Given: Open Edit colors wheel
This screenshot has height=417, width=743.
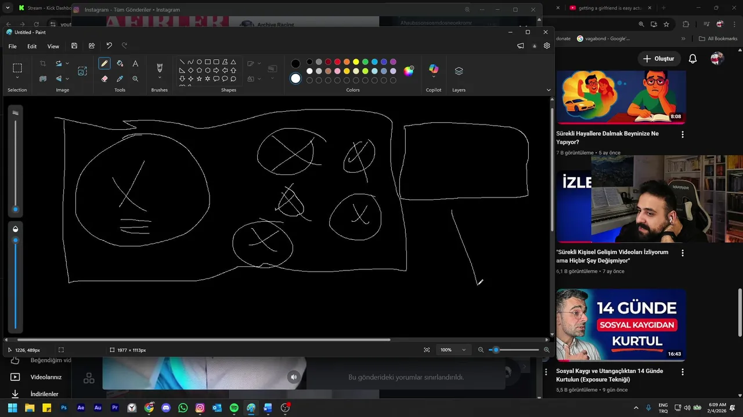Looking at the screenshot, I should click(x=409, y=71).
